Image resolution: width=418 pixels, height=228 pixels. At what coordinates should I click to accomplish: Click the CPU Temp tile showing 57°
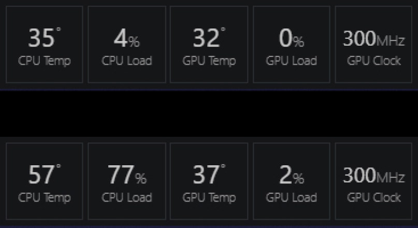(44, 181)
